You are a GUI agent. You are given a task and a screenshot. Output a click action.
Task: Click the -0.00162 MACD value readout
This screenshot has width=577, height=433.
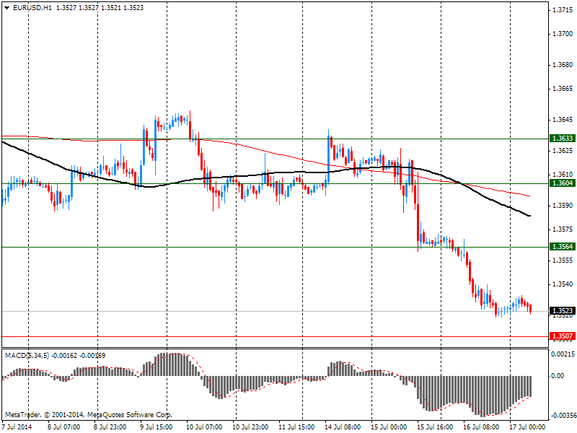click(x=64, y=356)
